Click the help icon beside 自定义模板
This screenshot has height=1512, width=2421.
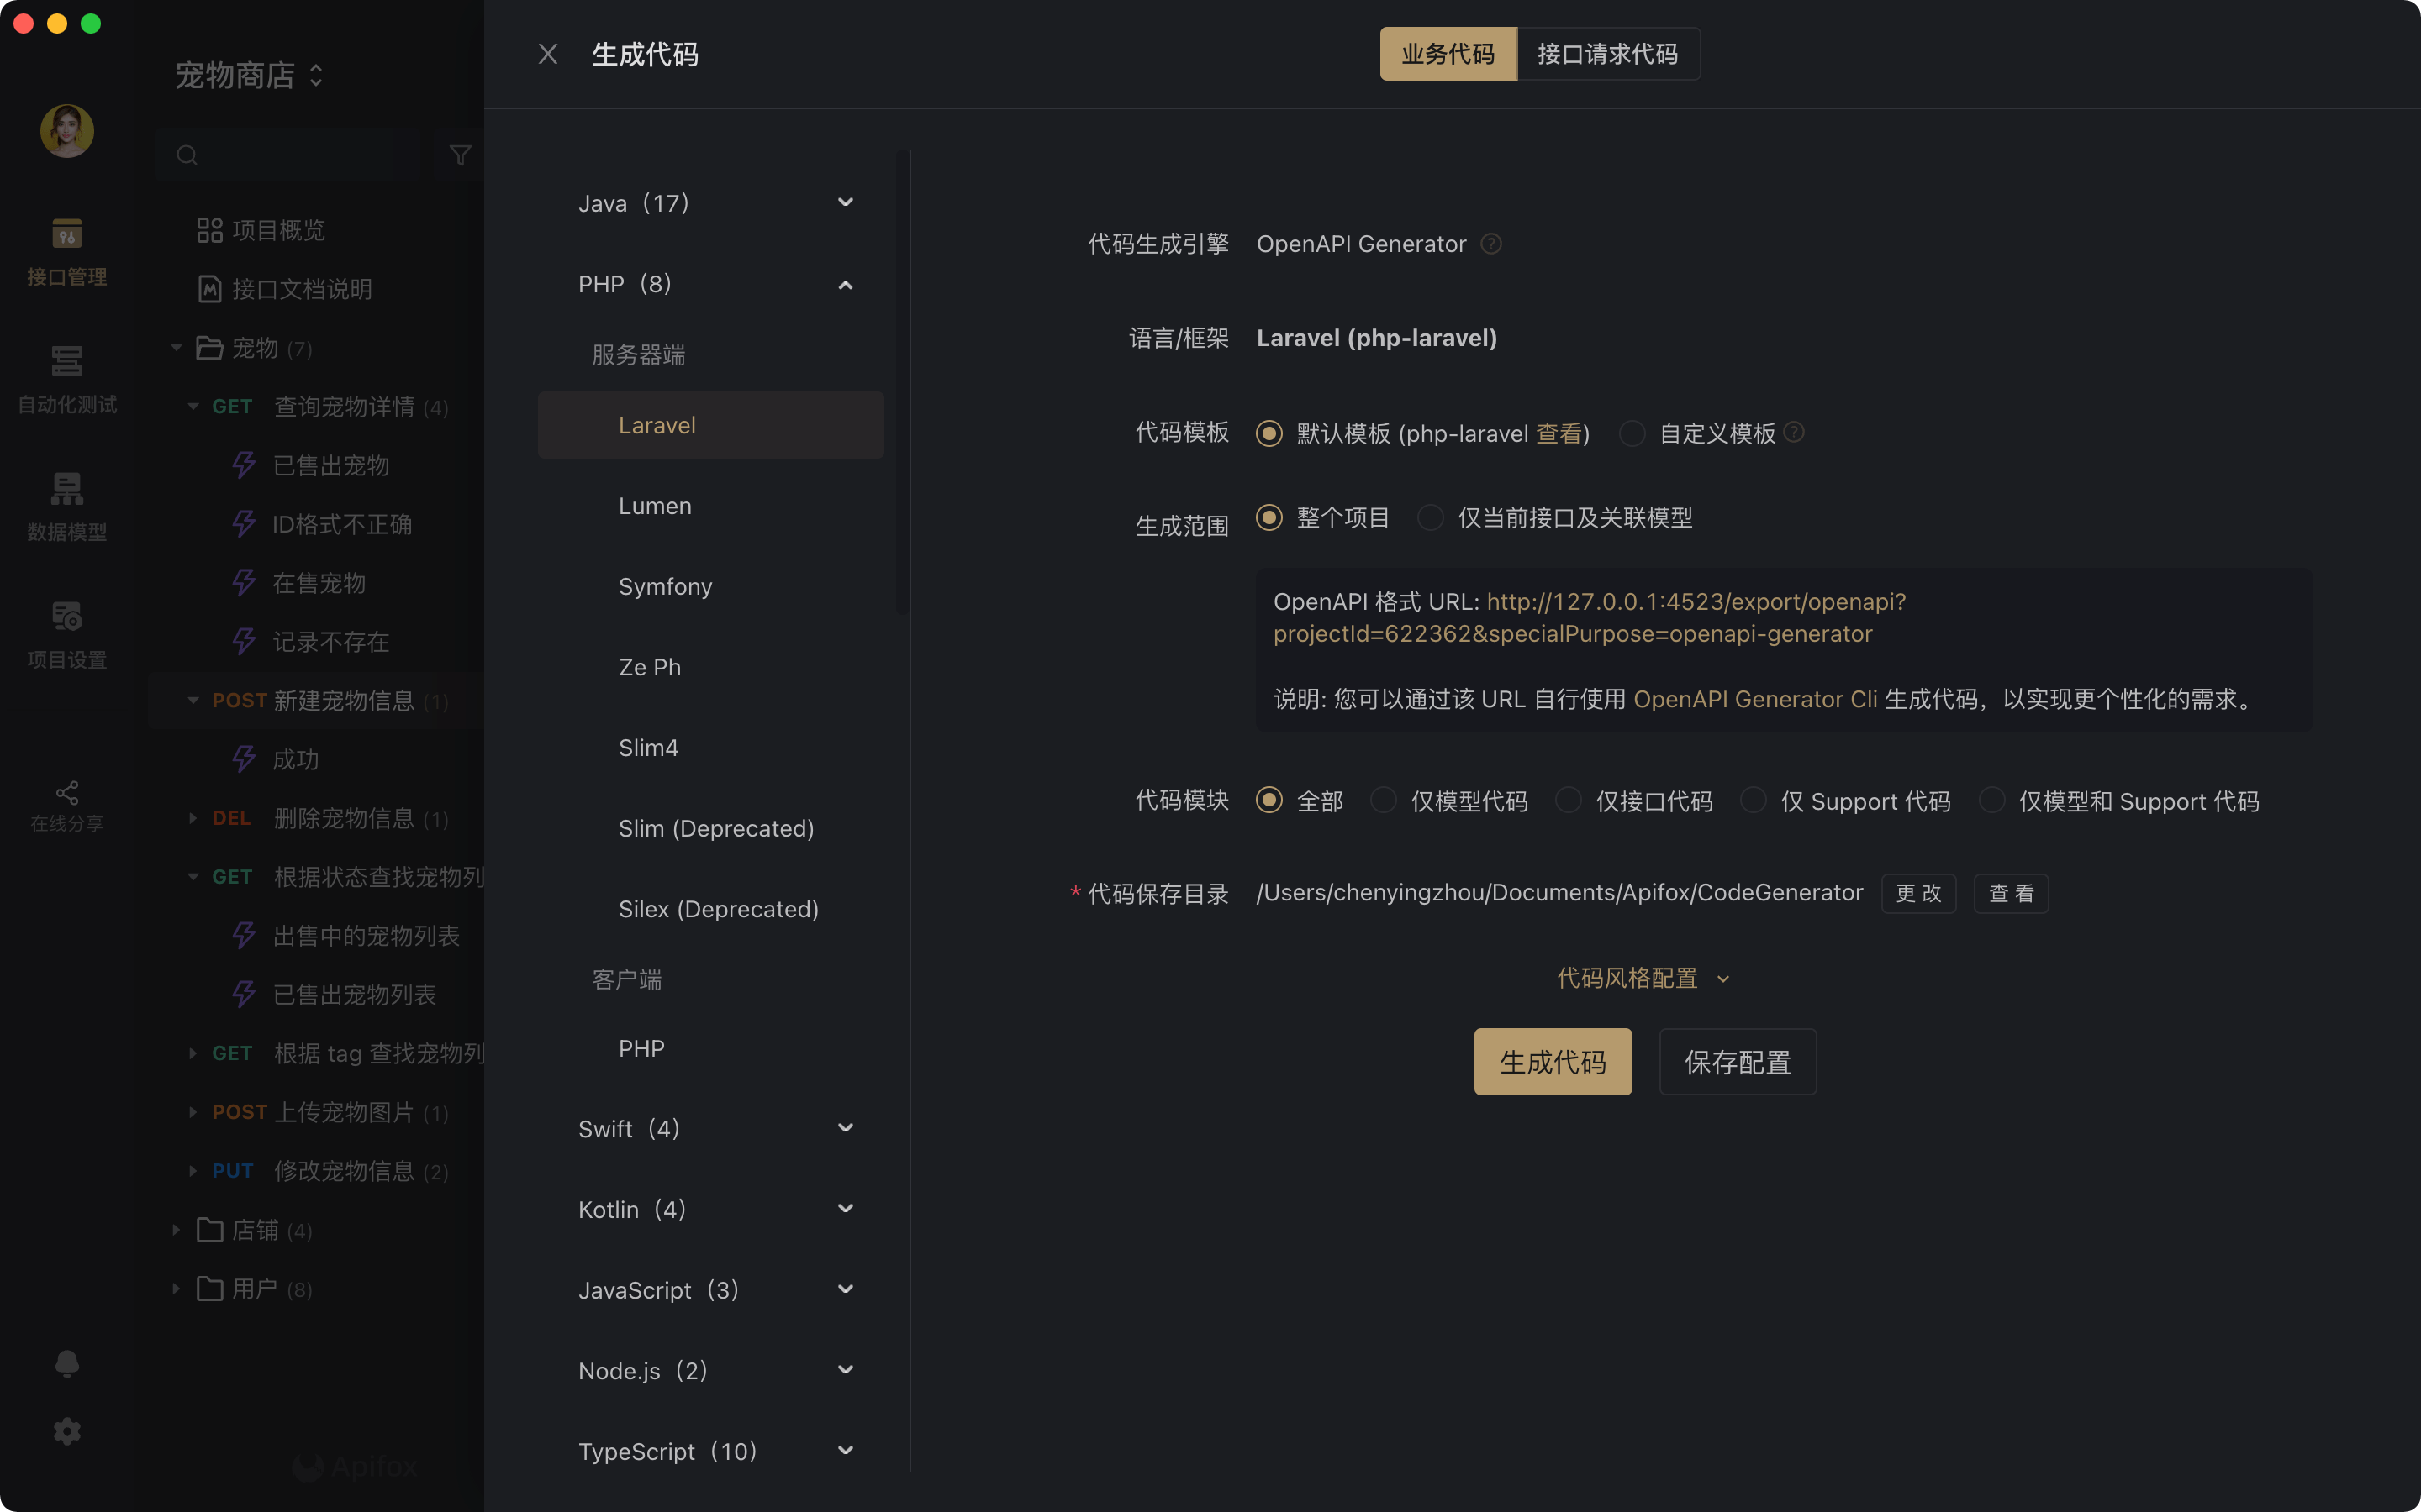coord(1795,432)
